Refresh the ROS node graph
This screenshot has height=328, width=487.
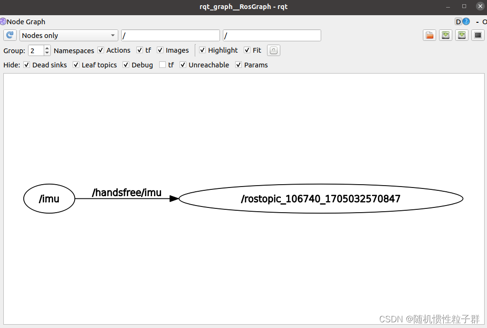tap(10, 35)
